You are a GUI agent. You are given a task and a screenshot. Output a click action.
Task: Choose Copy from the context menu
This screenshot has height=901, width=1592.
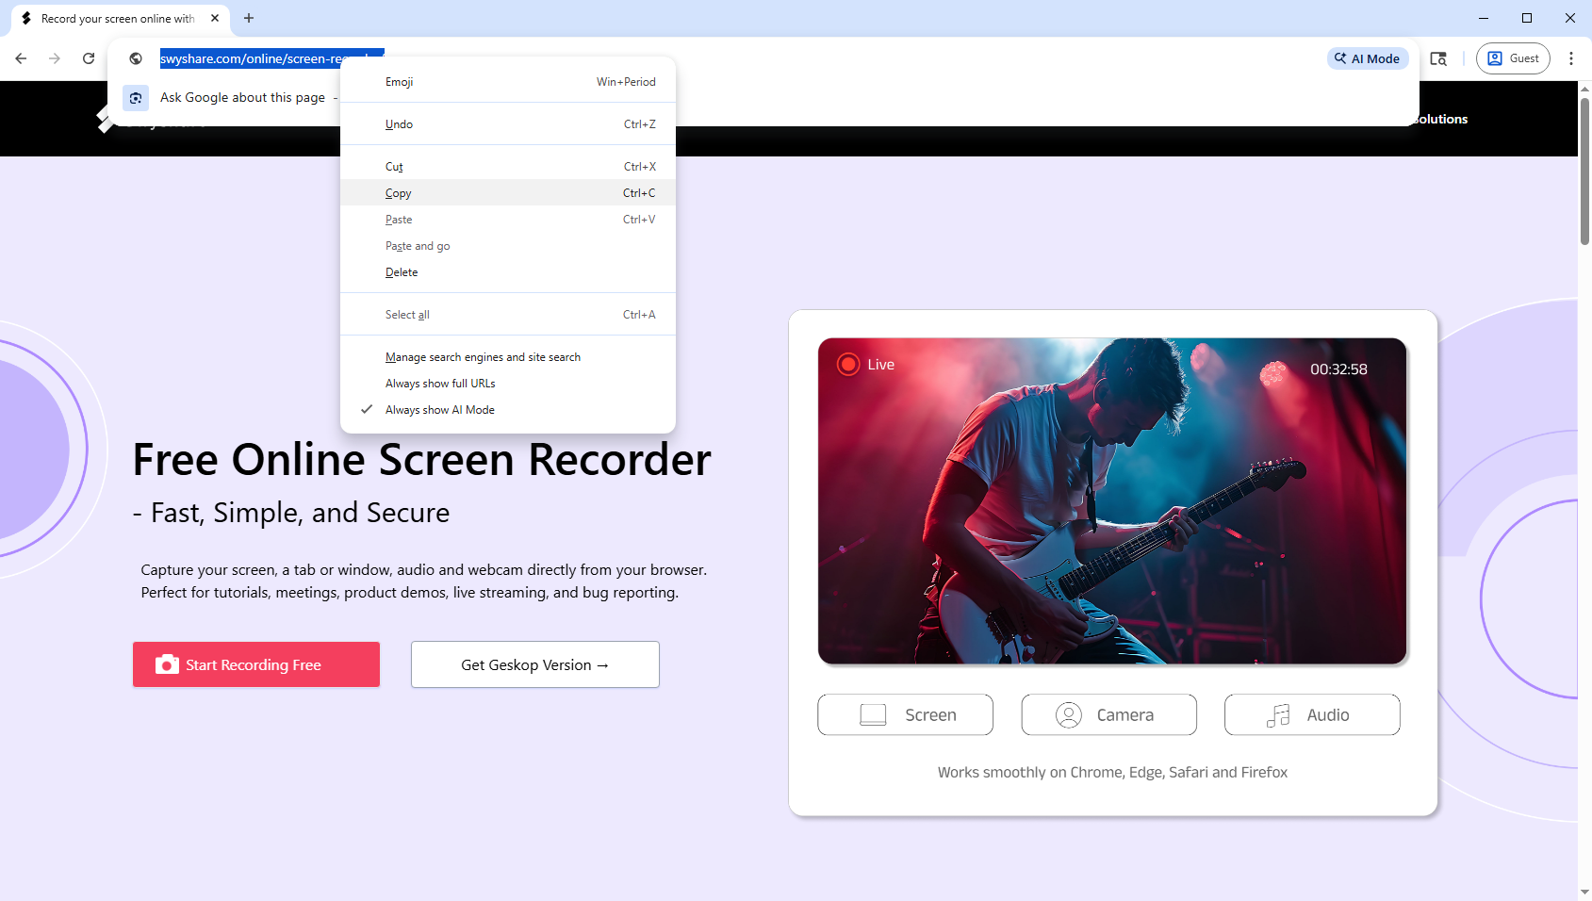click(x=399, y=193)
